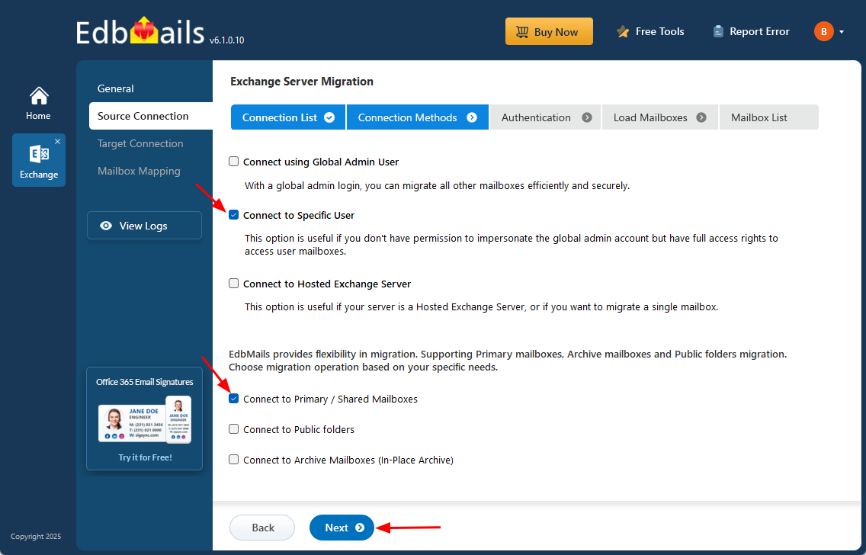Check Connect to Public folders
The width and height of the screenshot is (866, 555).
pos(233,429)
